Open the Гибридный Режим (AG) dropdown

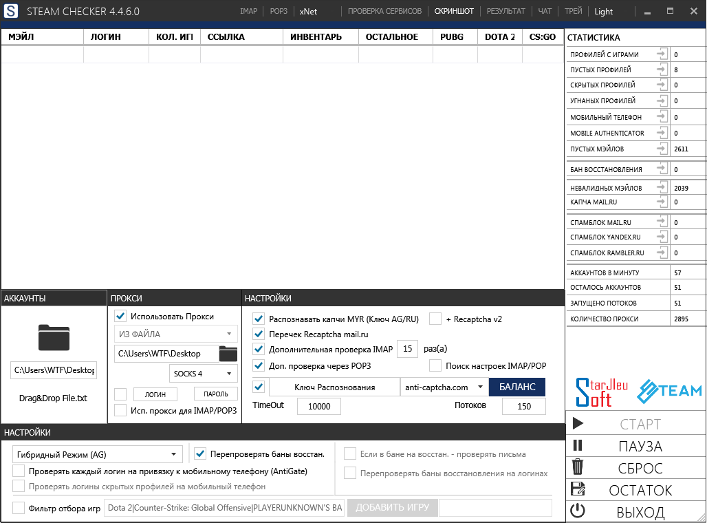(98, 454)
